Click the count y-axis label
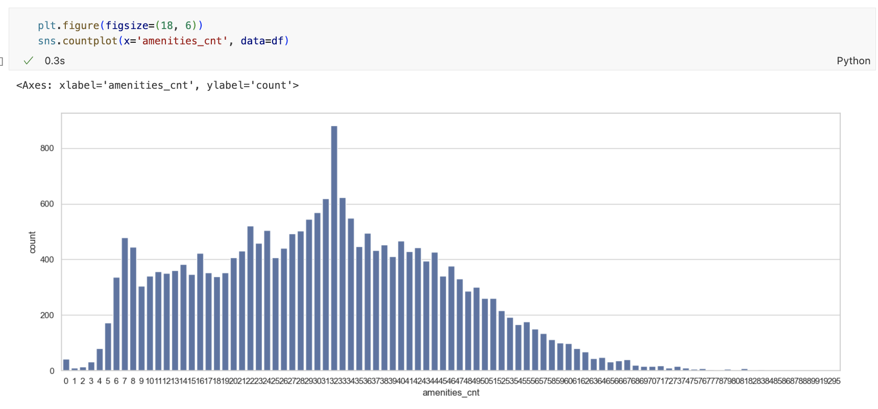This screenshot has height=409, width=878. coord(33,242)
